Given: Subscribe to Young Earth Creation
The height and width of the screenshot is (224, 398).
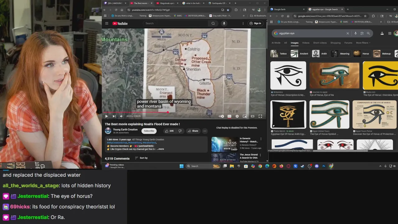Looking at the screenshot, I should pyautogui.click(x=149, y=131).
